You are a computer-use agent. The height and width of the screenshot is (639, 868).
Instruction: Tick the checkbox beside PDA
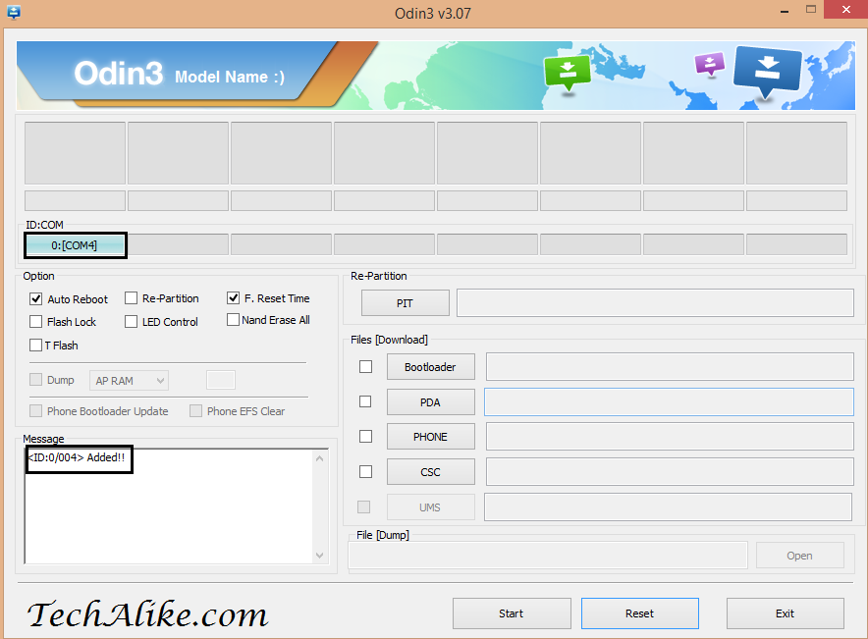coord(365,401)
